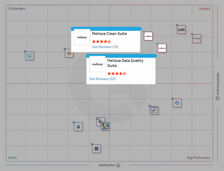Viewport: 224px width, 171px height.
Task: Show Market Presence axis info icon
Action: (x=217, y=98)
